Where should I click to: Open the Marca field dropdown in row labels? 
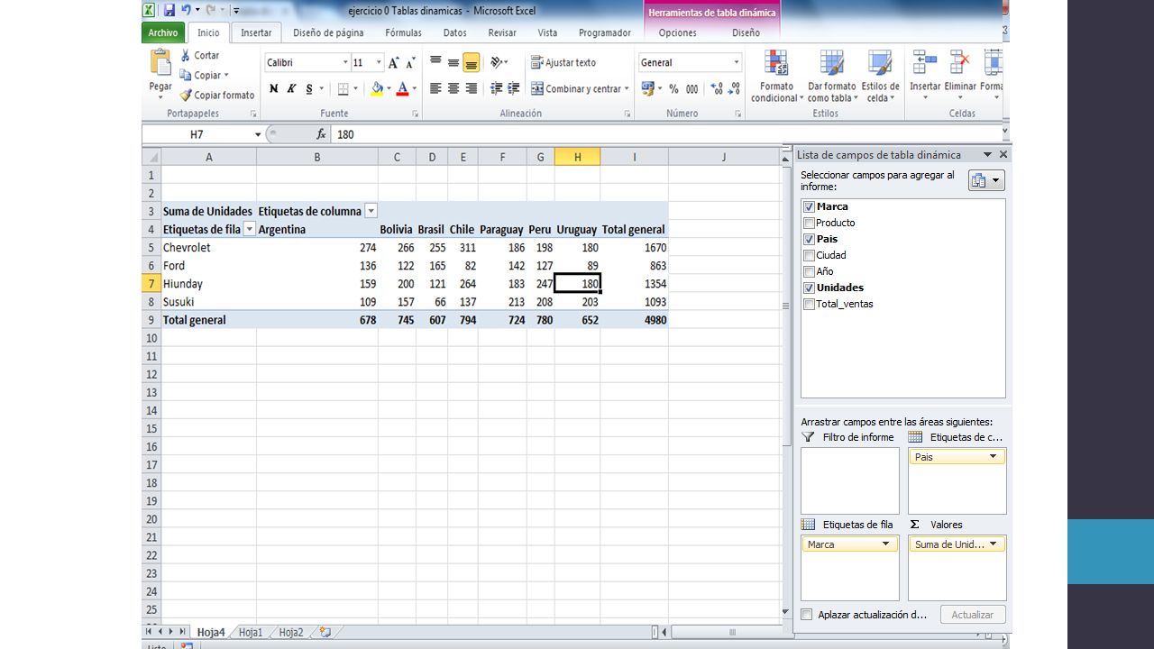click(x=885, y=544)
